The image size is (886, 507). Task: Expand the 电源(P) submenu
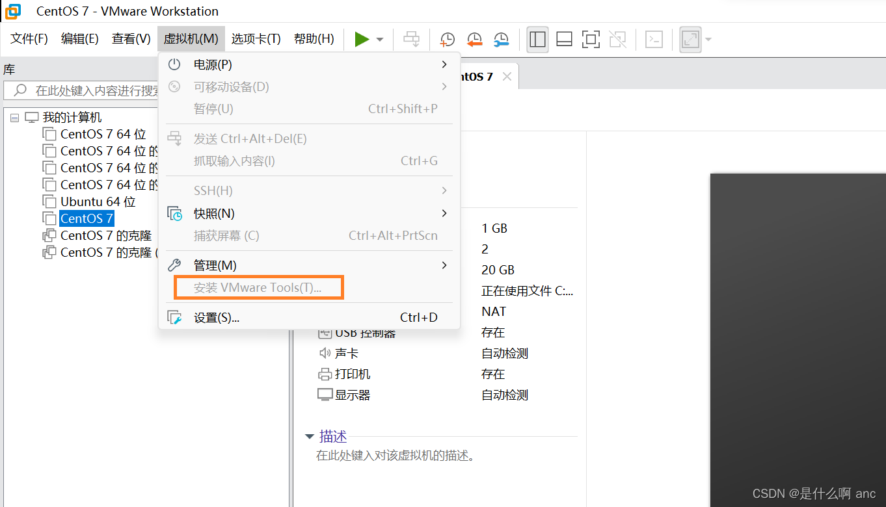pos(309,65)
